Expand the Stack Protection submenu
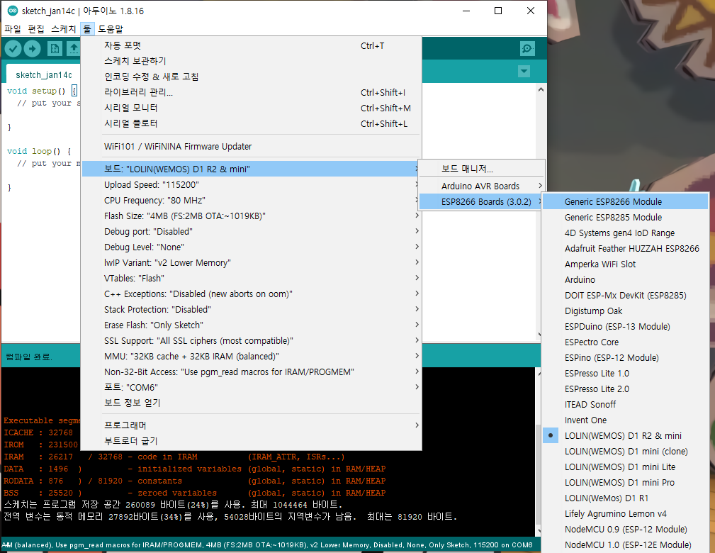 (x=252, y=309)
